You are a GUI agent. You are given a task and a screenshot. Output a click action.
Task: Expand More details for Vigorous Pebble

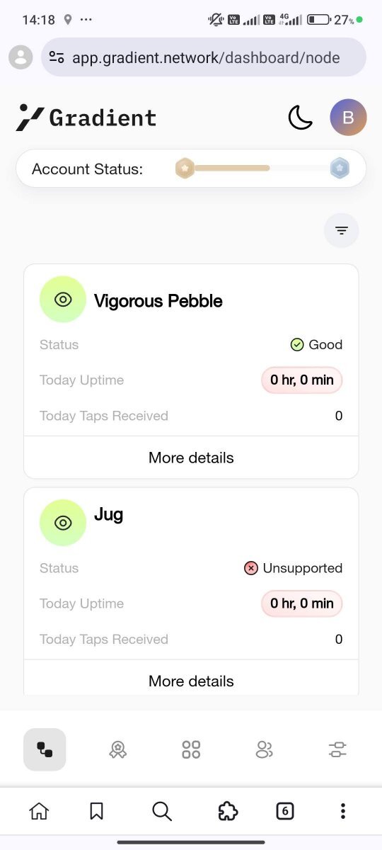191,458
